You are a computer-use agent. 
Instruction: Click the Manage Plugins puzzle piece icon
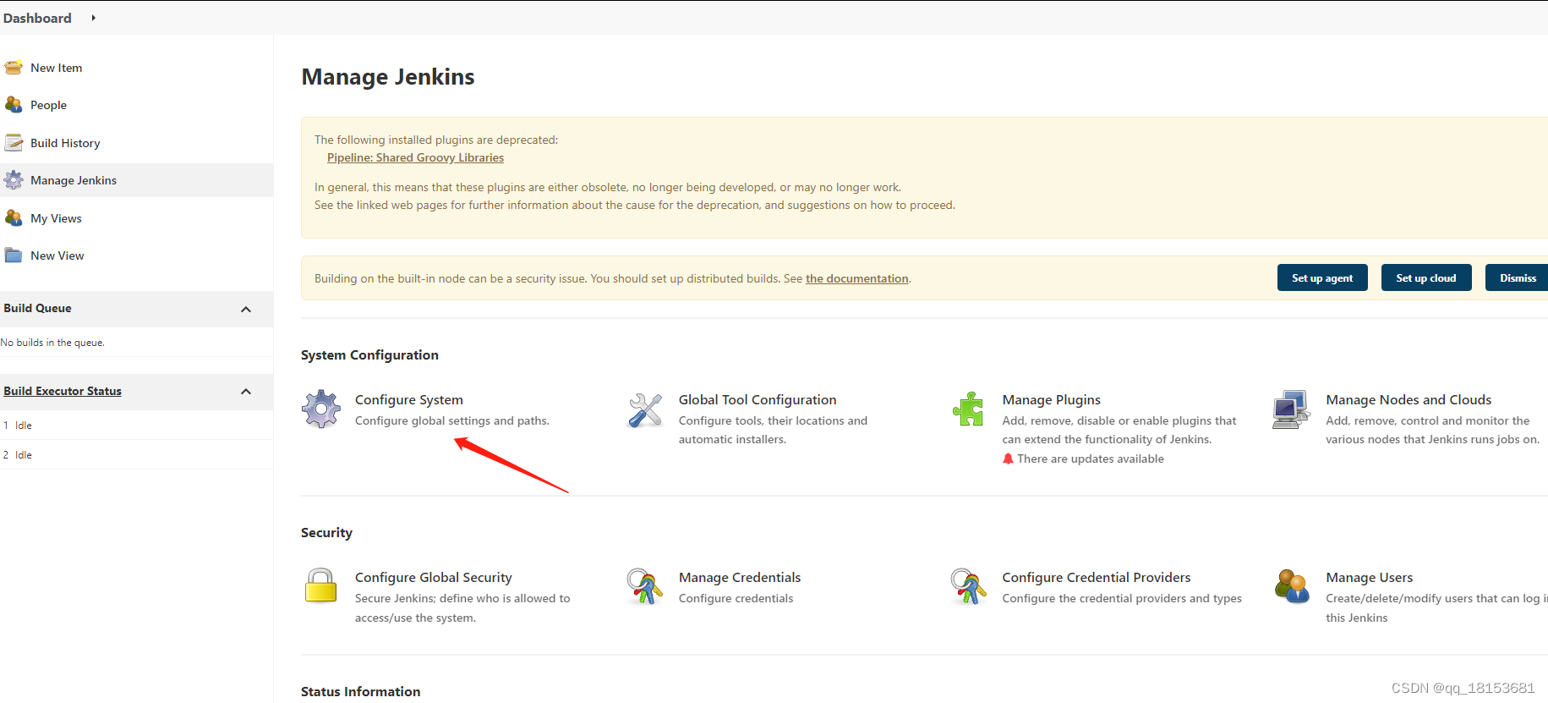[x=969, y=409]
